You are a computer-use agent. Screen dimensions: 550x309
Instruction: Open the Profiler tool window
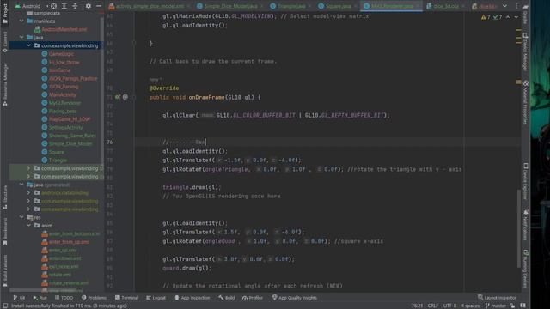coord(253,298)
